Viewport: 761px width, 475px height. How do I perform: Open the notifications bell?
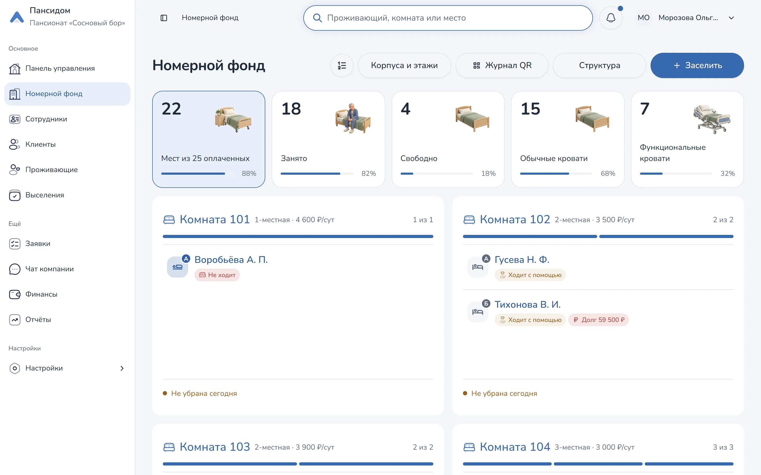(611, 18)
